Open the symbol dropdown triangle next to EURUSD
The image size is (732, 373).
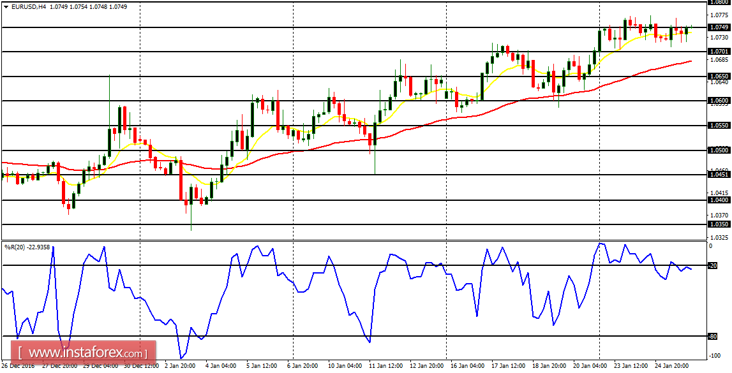5,6
